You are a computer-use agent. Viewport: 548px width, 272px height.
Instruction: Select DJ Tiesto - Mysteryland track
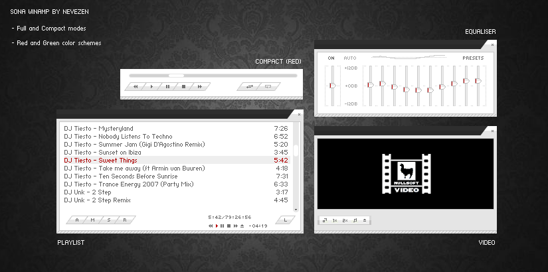[x=176, y=129]
